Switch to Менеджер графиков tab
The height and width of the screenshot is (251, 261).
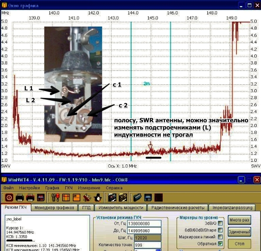54,208
